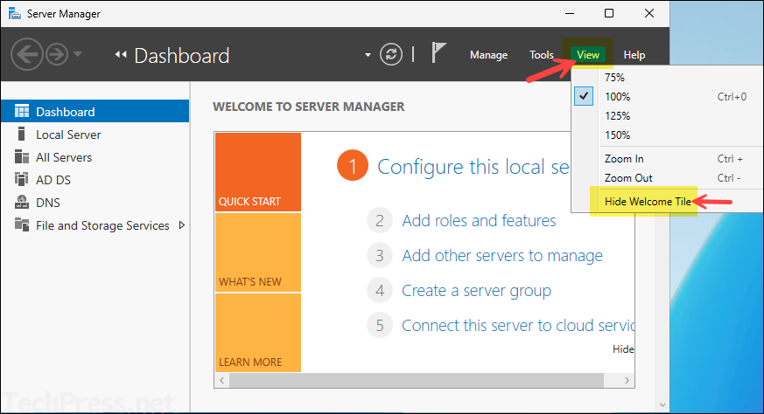Click Configure this local server link
764x414 pixels.
click(473, 167)
